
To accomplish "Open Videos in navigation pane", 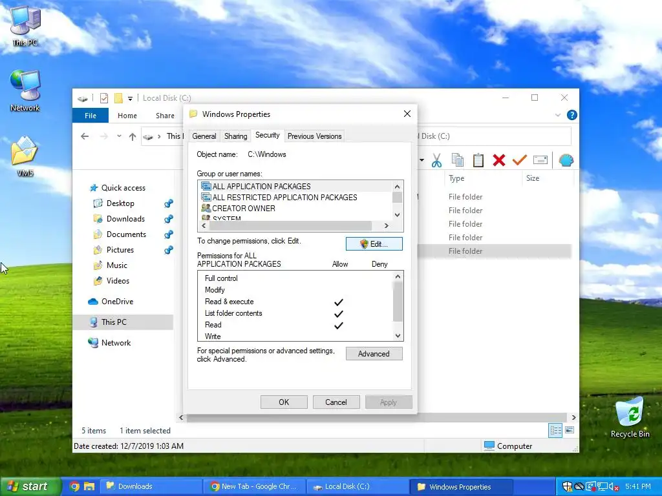I will 118,281.
